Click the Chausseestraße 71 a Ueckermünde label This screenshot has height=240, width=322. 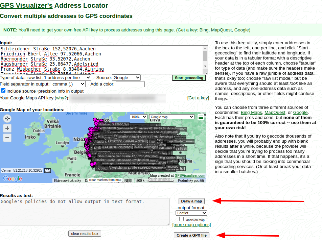(x=149, y=132)
